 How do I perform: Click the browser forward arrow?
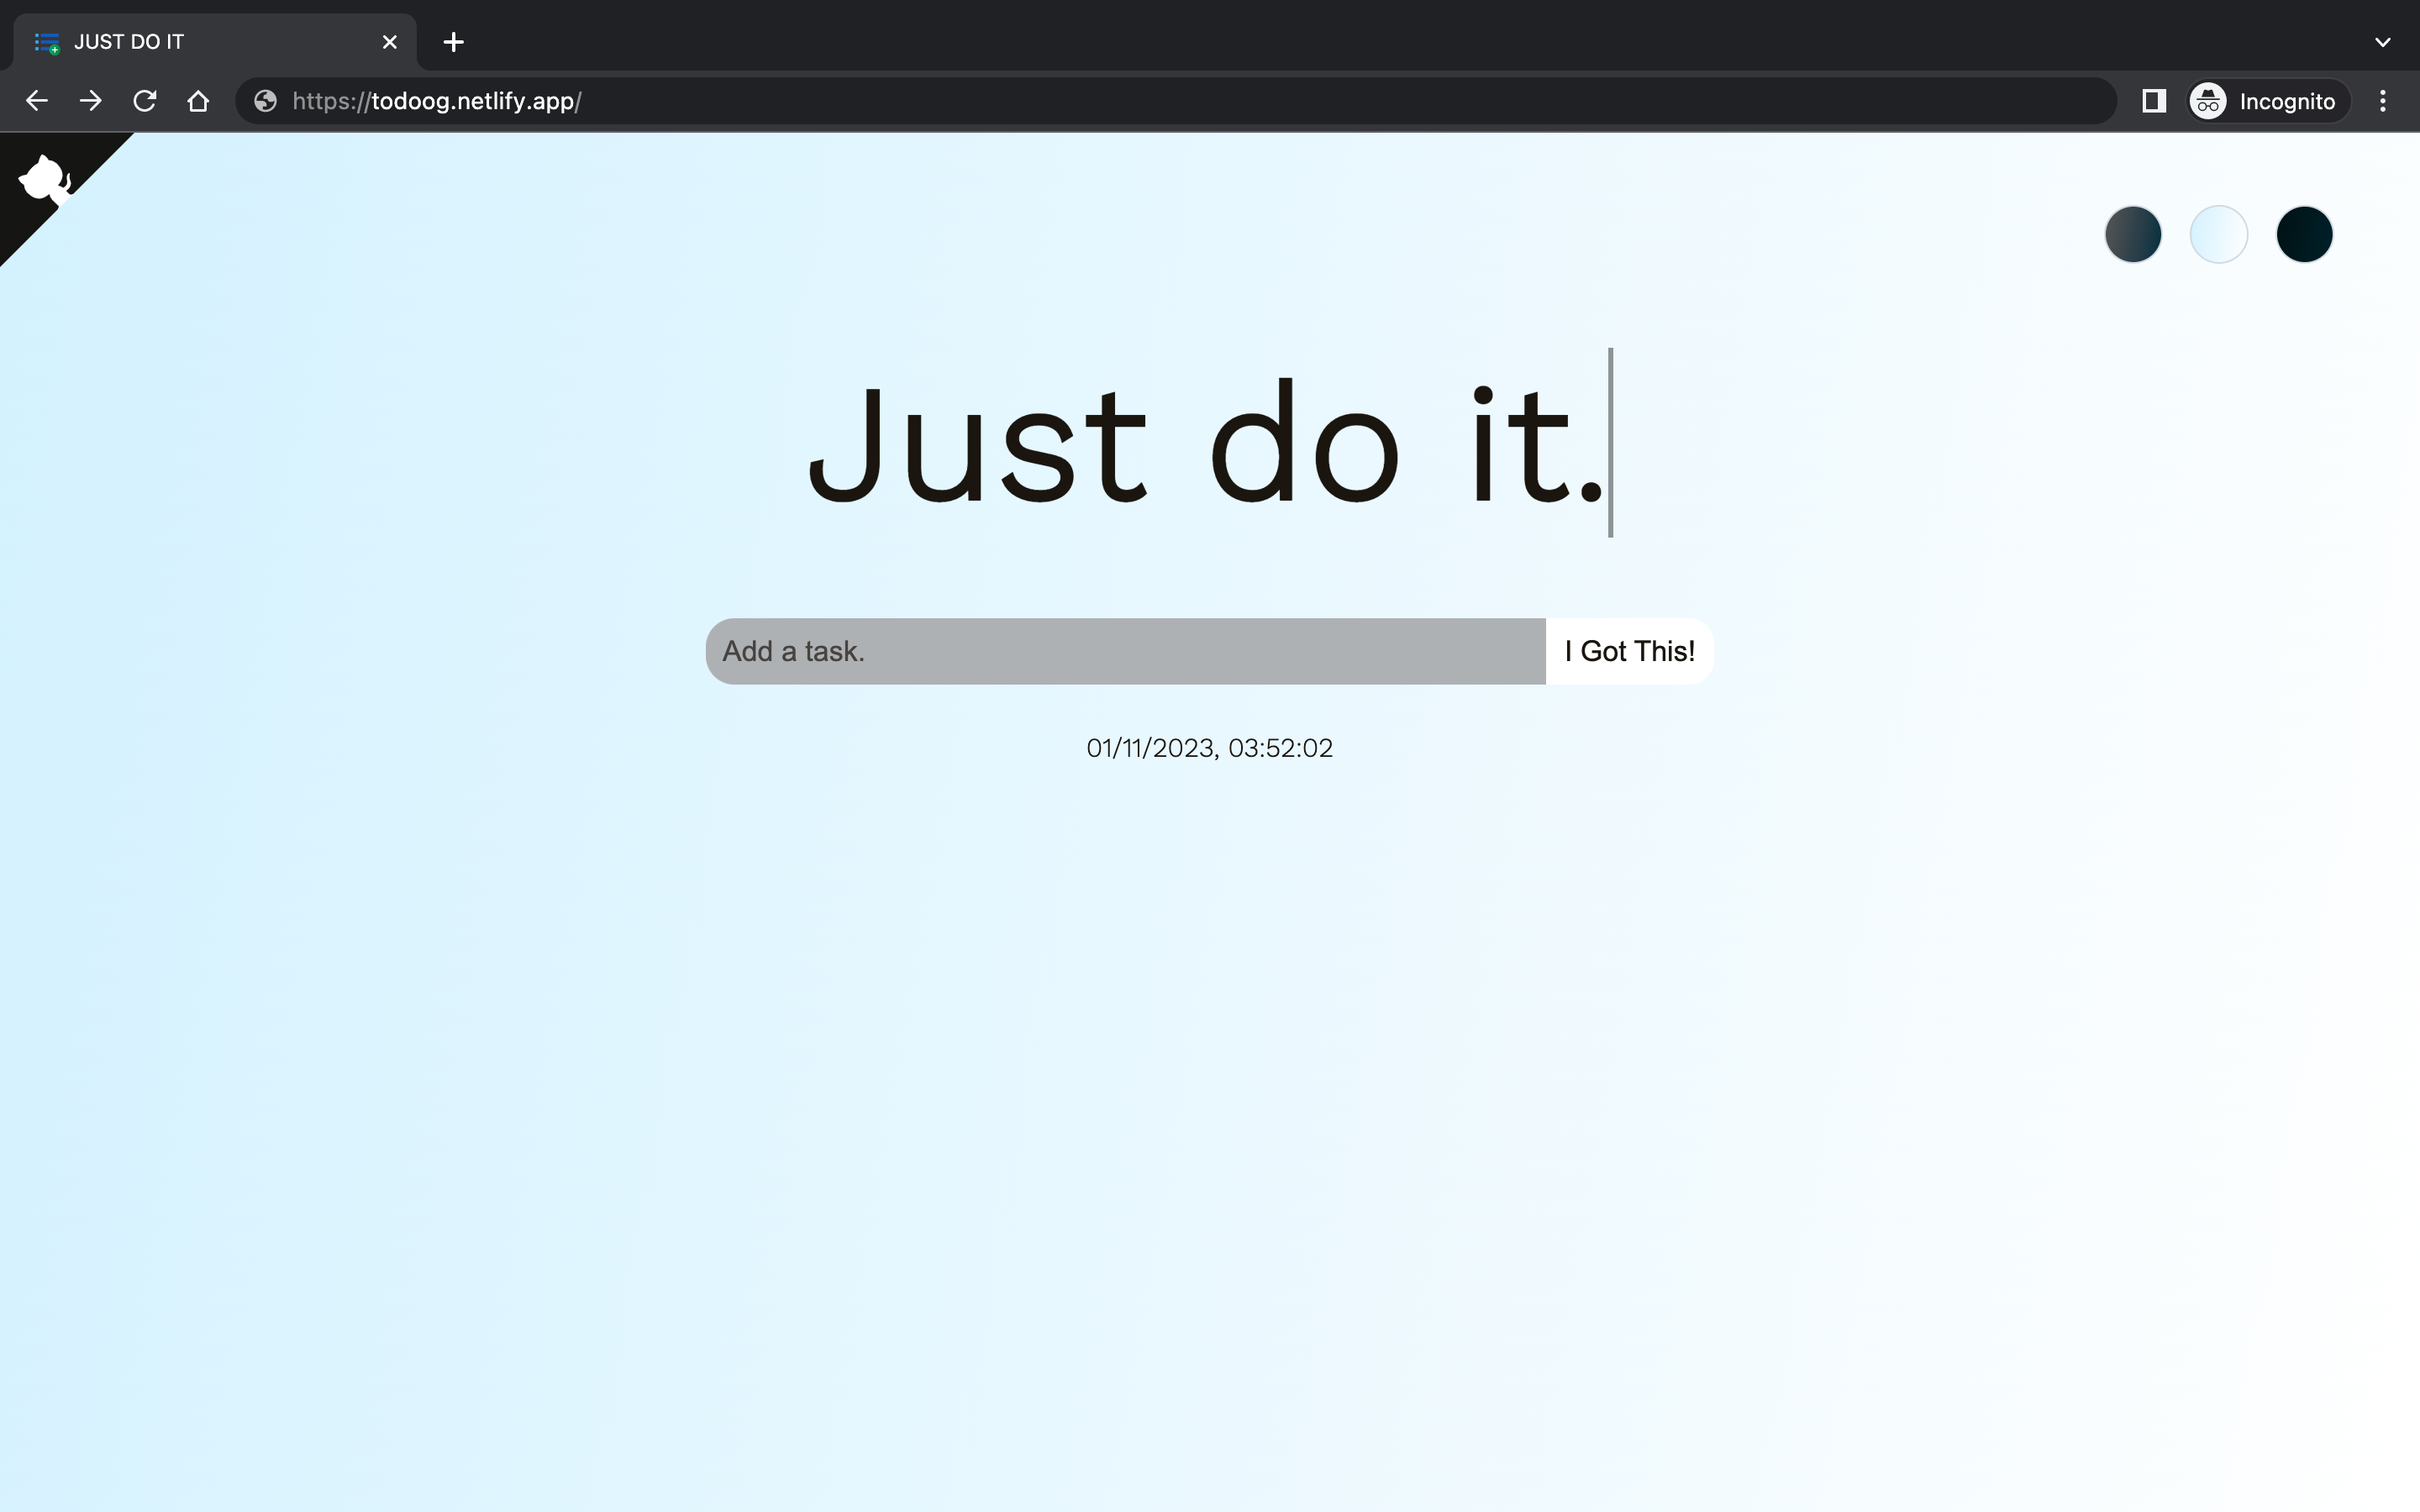pos(91,101)
